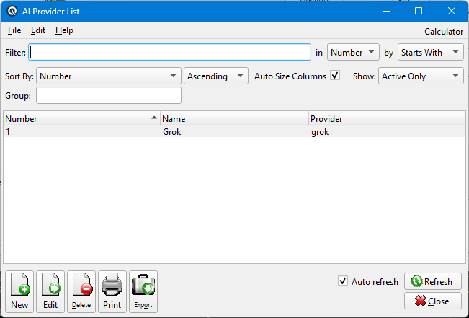Viewport: 469px width, 318px height.
Task: Minimize the AI Provider List window
Action: pyautogui.click(x=386, y=11)
